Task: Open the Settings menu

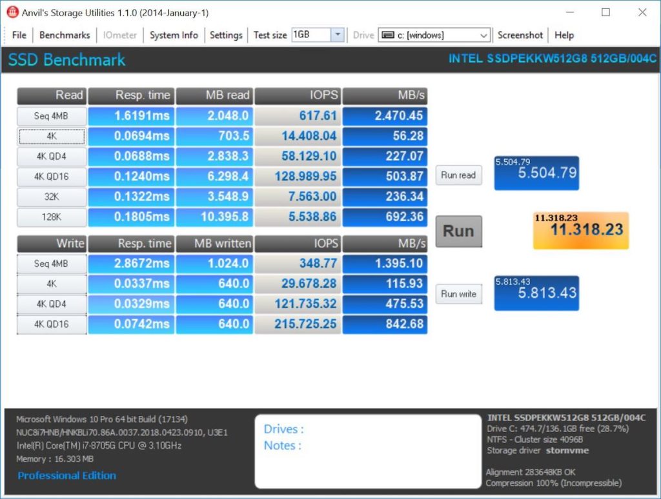Action: tap(226, 35)
